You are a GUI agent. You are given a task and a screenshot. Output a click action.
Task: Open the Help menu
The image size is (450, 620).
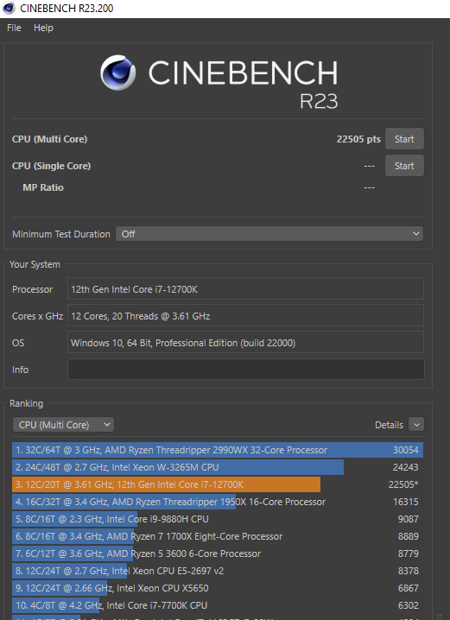pyautogui.click(x=43, y=28)
